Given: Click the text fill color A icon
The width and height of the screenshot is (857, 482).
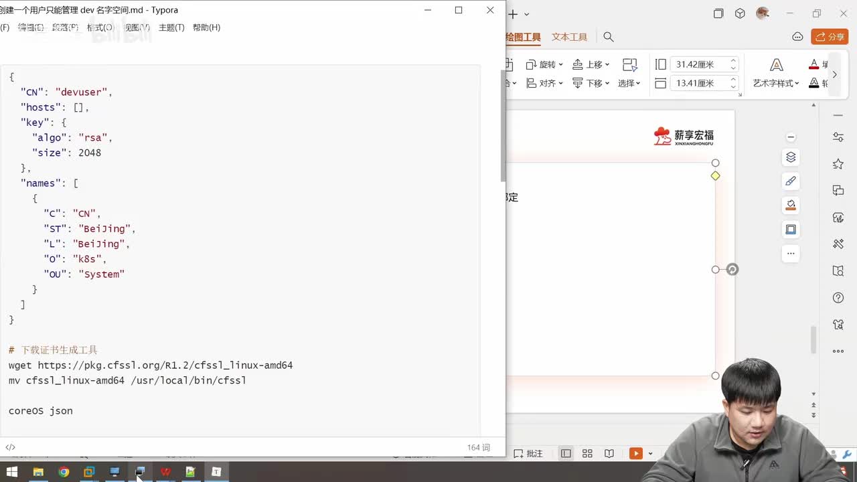Looking at the screenshot, I should click(x=813, y=64).
